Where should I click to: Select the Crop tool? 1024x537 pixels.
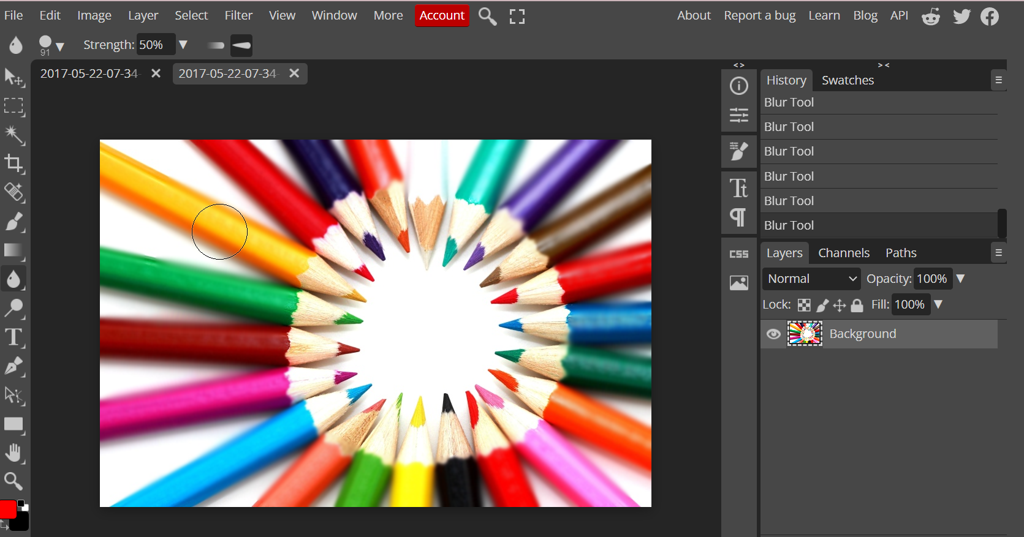pos(13,164)
